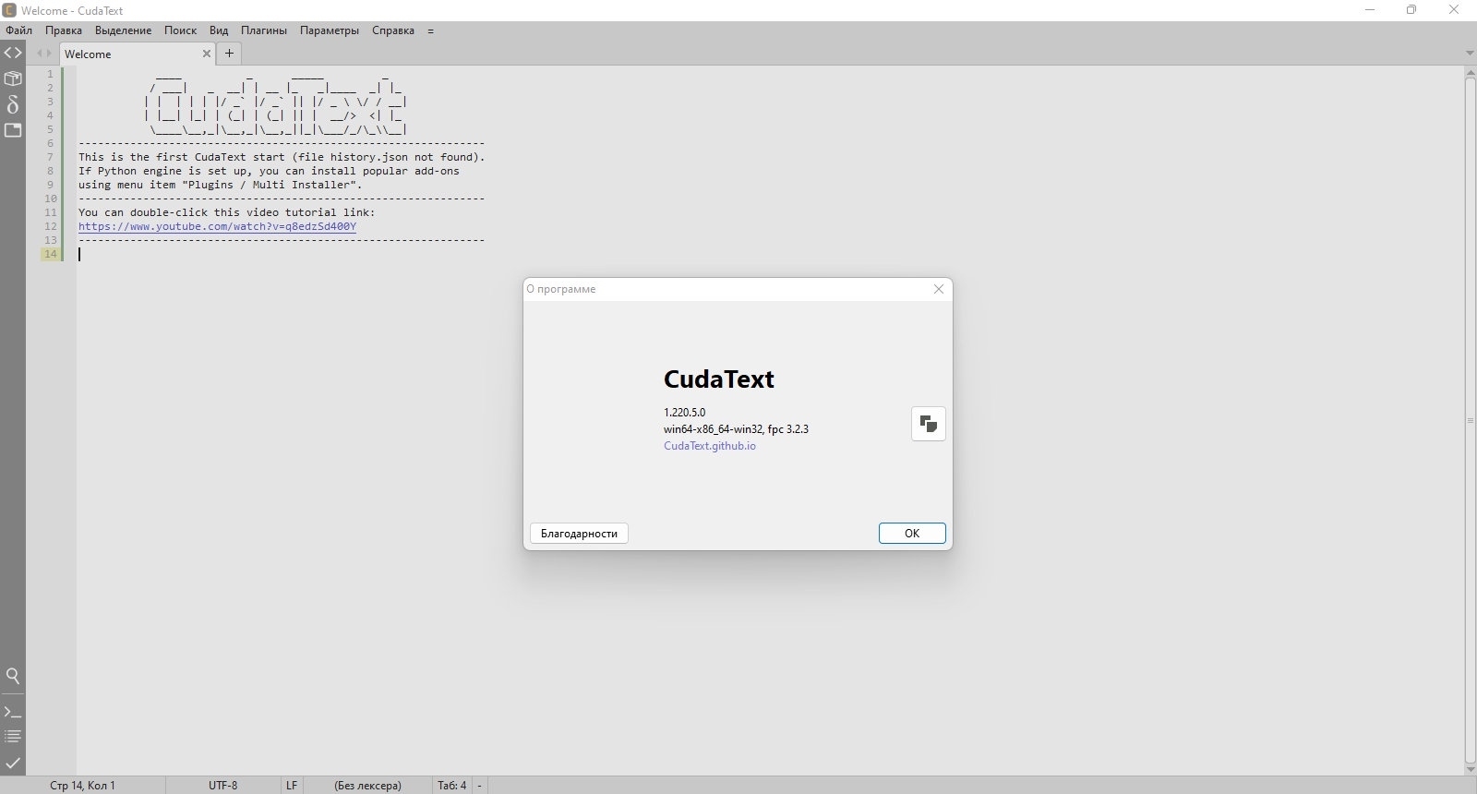
Task: Click the Стр 14, Кол 1 status field
Action: (82, 785)
